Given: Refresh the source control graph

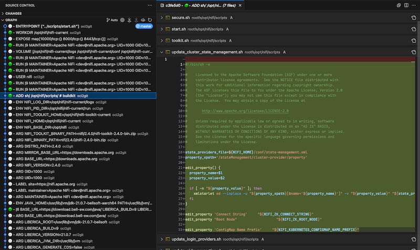Looking at the screenshot, I should point(150,20).
